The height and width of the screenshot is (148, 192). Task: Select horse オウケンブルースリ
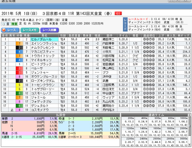pos(44,77)
